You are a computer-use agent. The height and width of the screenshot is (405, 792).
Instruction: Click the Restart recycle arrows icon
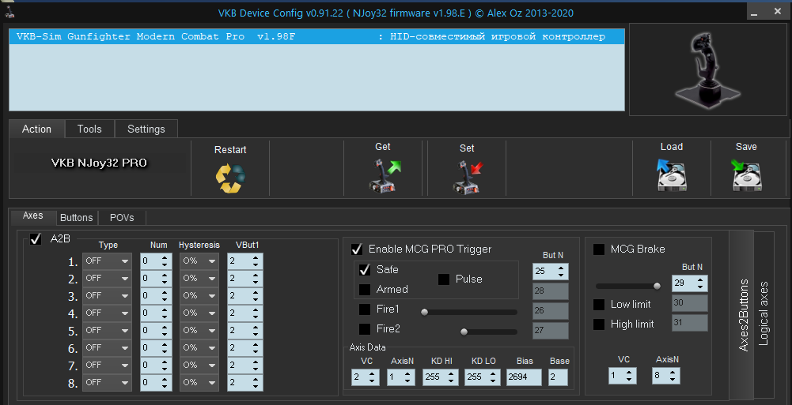tap(230, 178)
